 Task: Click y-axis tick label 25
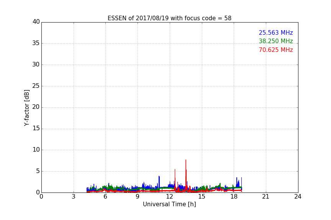click(x=36, y=86)
